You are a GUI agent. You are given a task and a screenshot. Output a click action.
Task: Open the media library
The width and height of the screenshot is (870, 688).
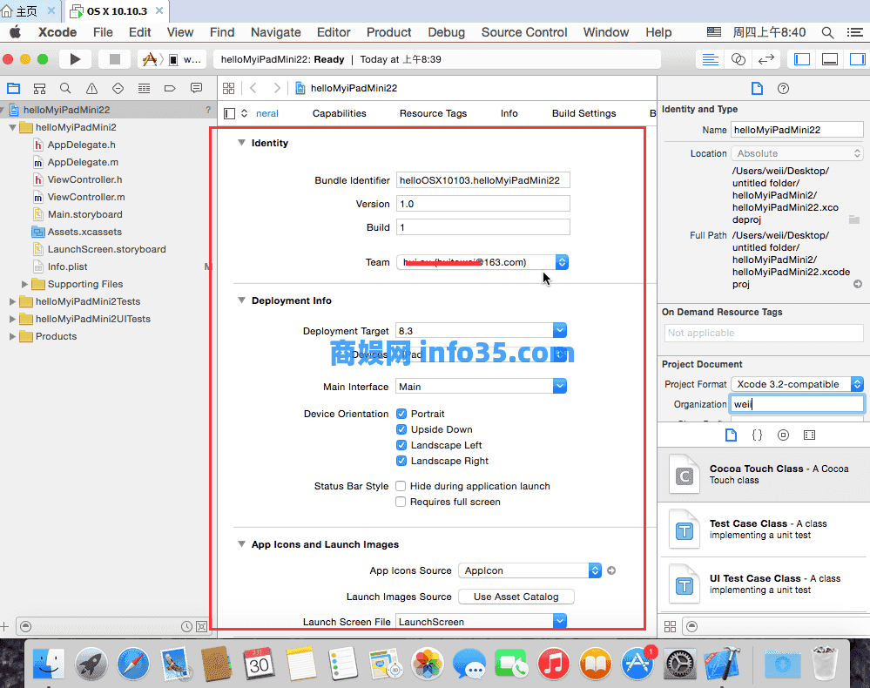(x=809, y=435)
